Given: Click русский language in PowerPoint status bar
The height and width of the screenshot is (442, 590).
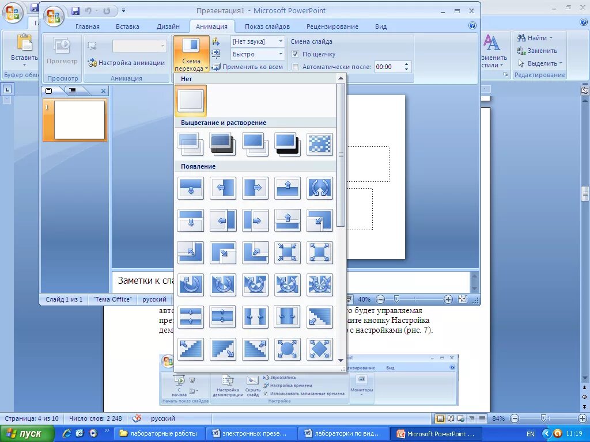Looking at the screenshot, I should 154,299.
